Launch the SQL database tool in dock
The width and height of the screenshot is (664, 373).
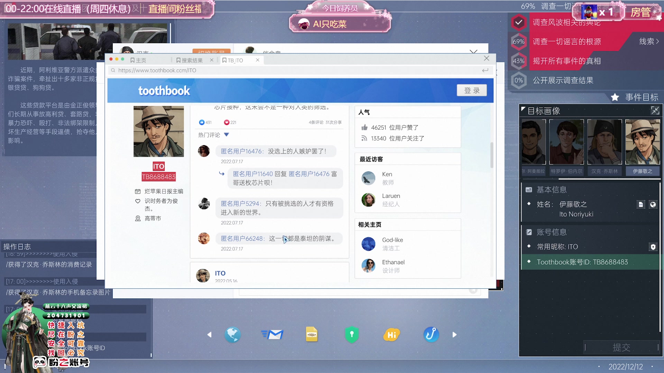coord(312,334)
